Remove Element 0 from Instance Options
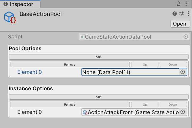192x128 pixels. pyautogui.click(x=70, y=104)
